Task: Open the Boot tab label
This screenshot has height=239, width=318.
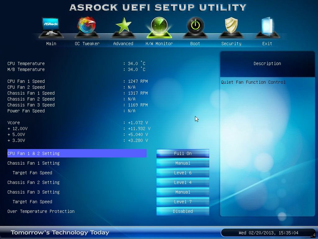Action: pyautogui.click(x=195, y=44)
